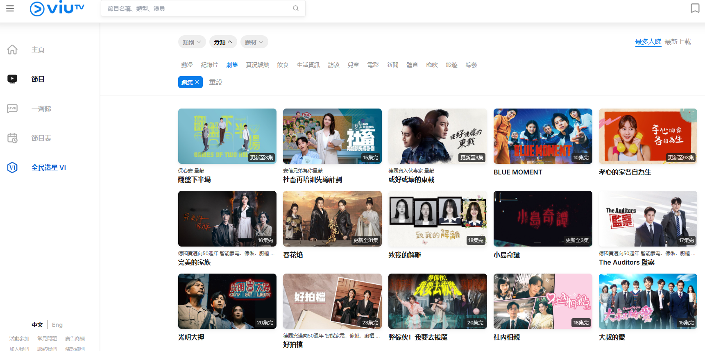
Task: Click the 翻盤下半場 title text
Action: [195, 179]
